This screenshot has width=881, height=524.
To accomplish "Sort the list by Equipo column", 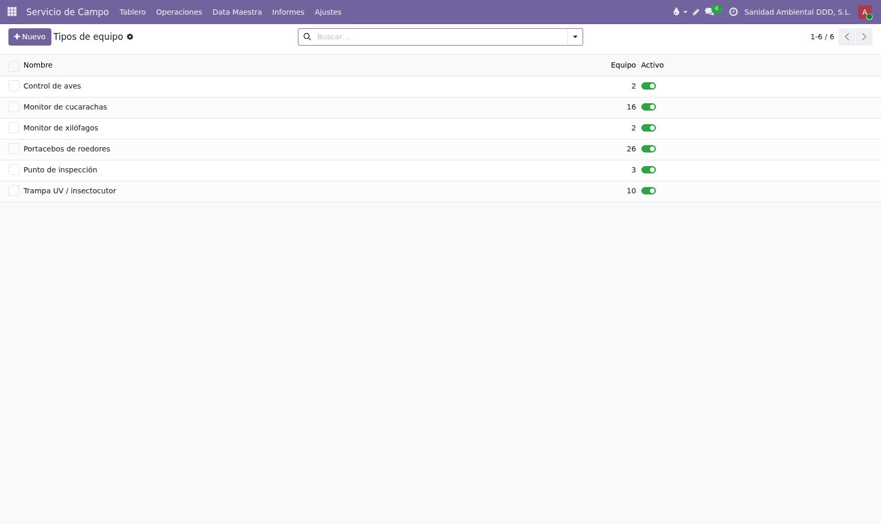I will [623, 65].
